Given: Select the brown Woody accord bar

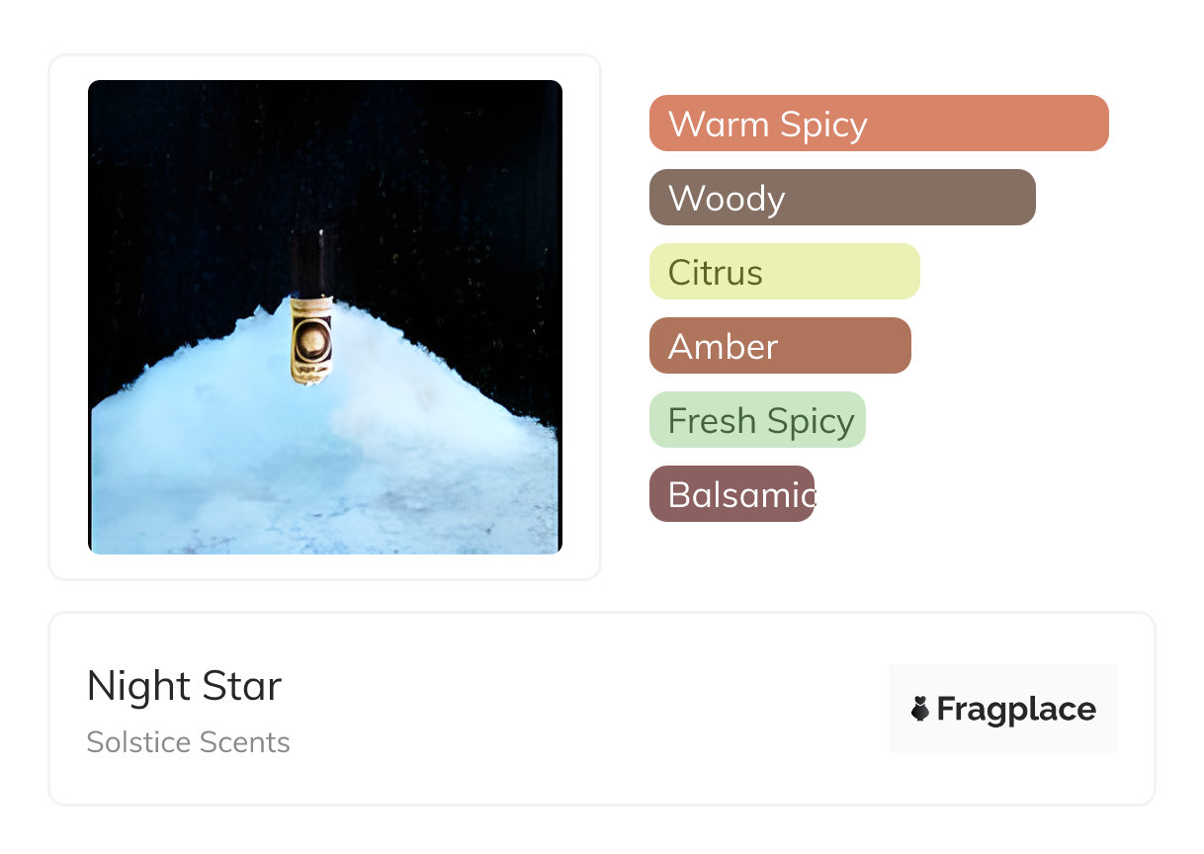Looking at the screenshot, I should [842, 198].
